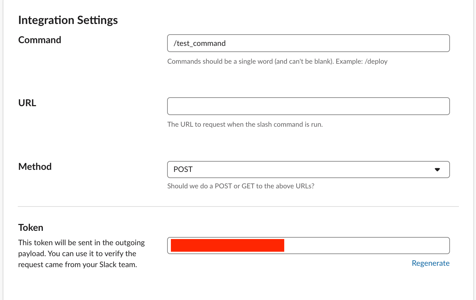Click the 'This token will be sent' description
Viewport: 476px width, 300px height.
click(x=81, y=243)
